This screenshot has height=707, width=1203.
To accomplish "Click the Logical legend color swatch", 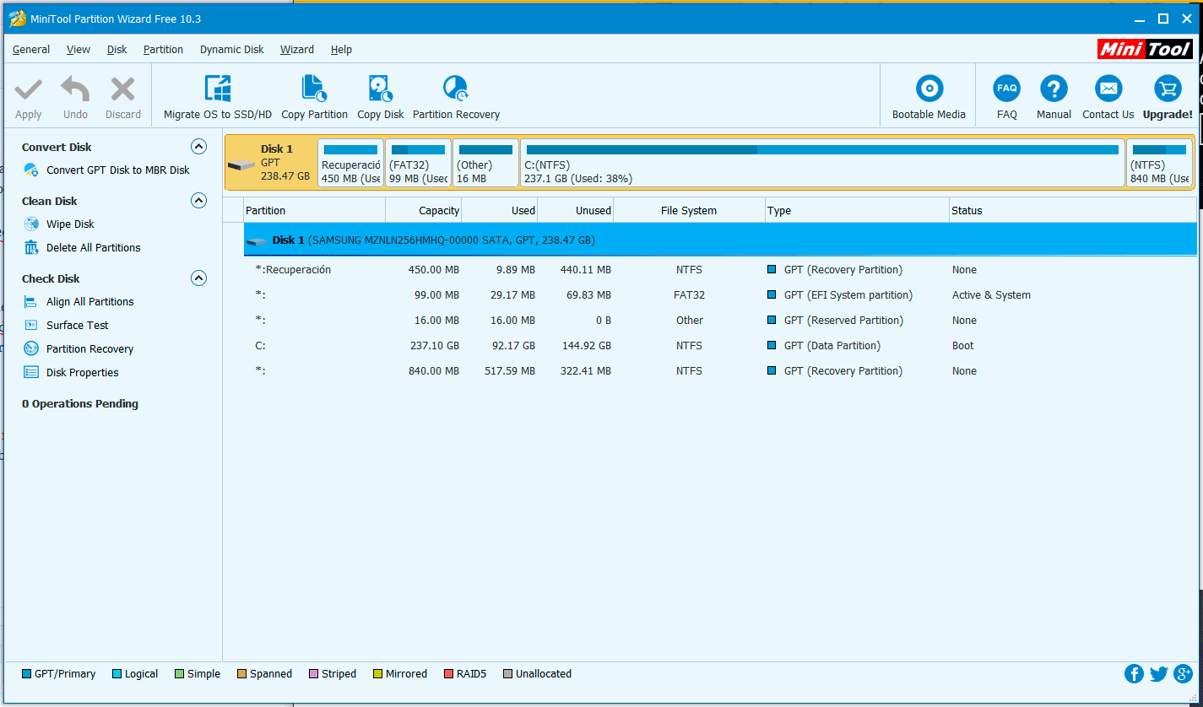I will click(117, 674).
